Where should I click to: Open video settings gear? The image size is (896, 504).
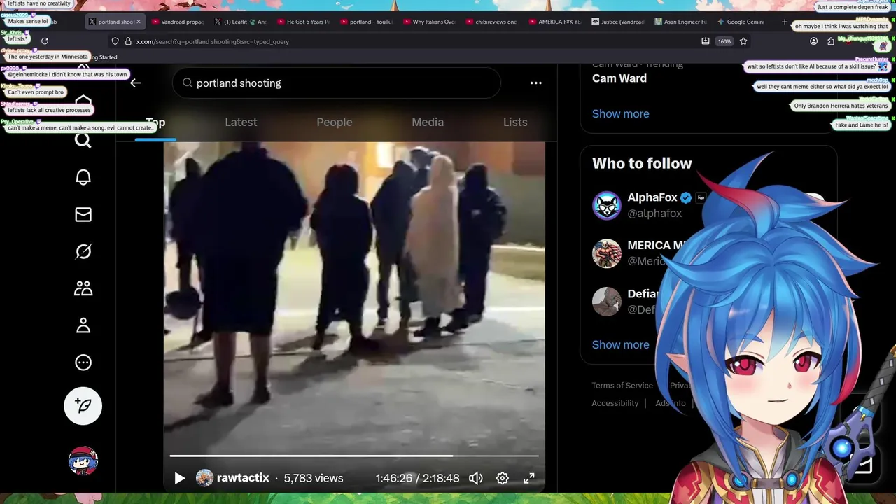click(503, 478)
